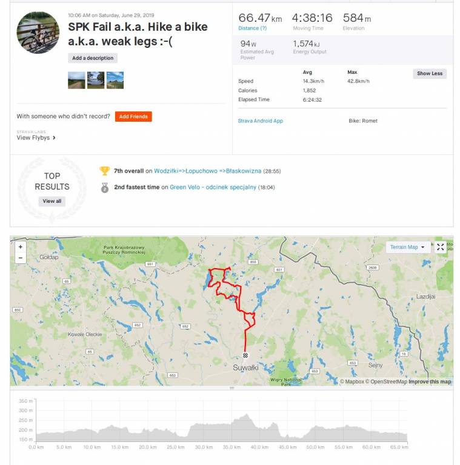Viewport: 460px width, 465px height.
Task: Open the third activity photo thumbnail
Action: tap(115, 81)
